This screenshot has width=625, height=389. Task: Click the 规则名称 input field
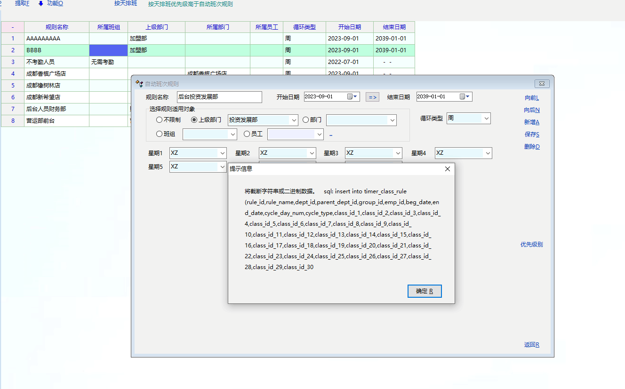219,97
